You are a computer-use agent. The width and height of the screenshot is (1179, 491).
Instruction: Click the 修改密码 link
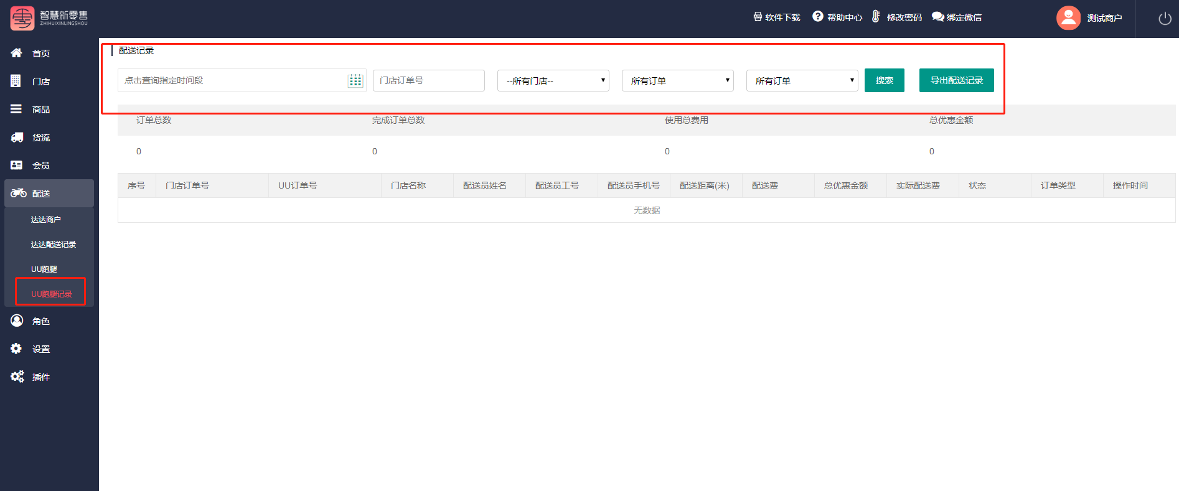coord(904,17)
